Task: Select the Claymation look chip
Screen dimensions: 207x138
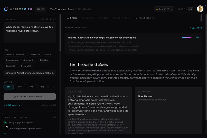Action: [x=11, y=66]
